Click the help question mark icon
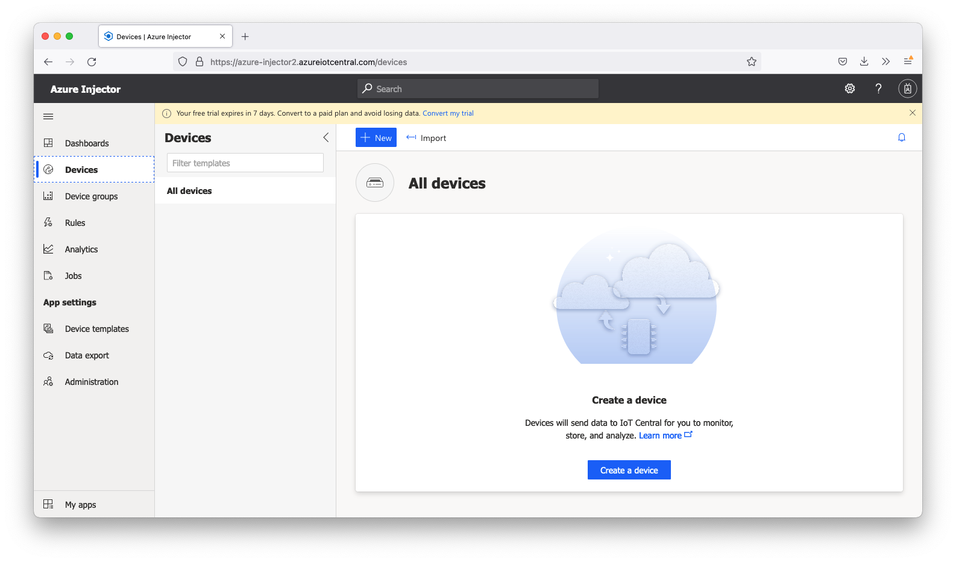Image resolution: width=956 pixels, height=562 pixels. pyautogui.click(x=878, y=89)
